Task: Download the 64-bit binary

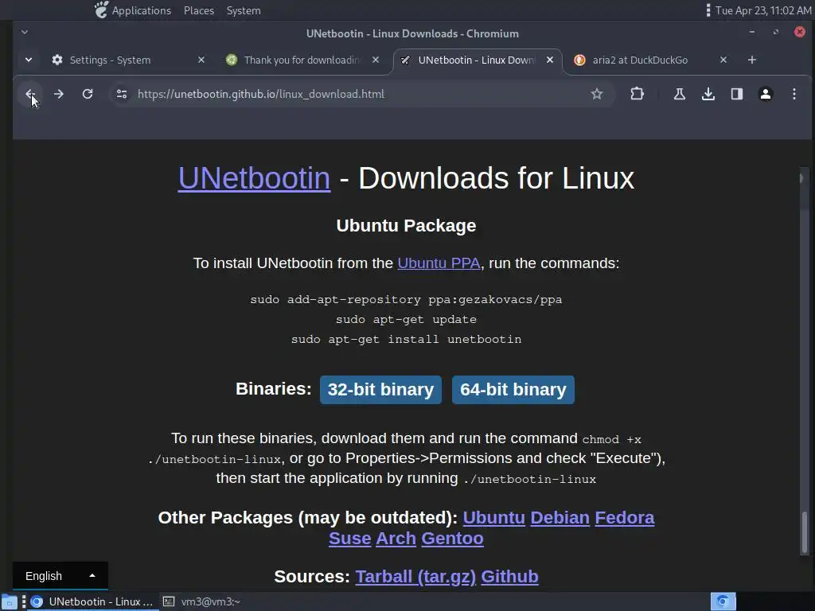Action: (x=513, y=390)
